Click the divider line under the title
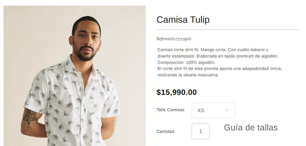306x146 pixels. (228, 30)
